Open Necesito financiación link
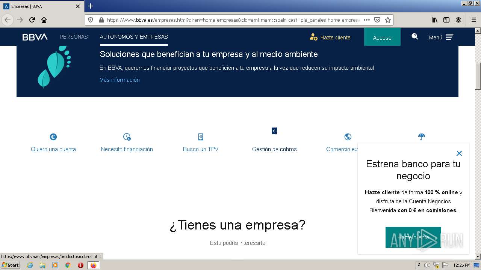 [x=127, y=149]
